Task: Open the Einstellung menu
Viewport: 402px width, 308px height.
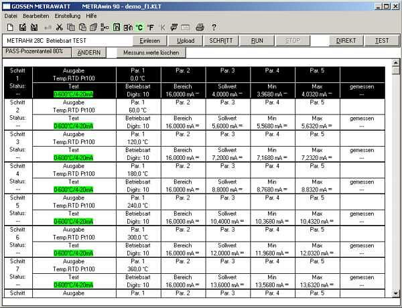Action: click(x=67, y=15)
